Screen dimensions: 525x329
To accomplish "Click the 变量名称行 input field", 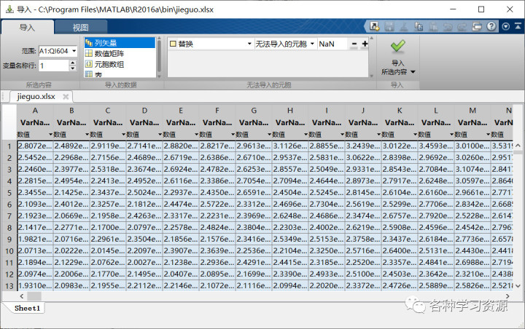I will click(54, 66).
